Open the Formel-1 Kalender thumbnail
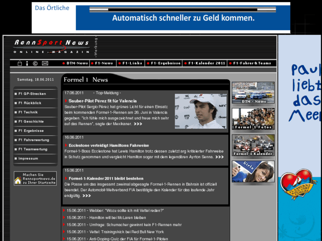The width and height of the screenshot is (322, 241). (x=253, y=145)
